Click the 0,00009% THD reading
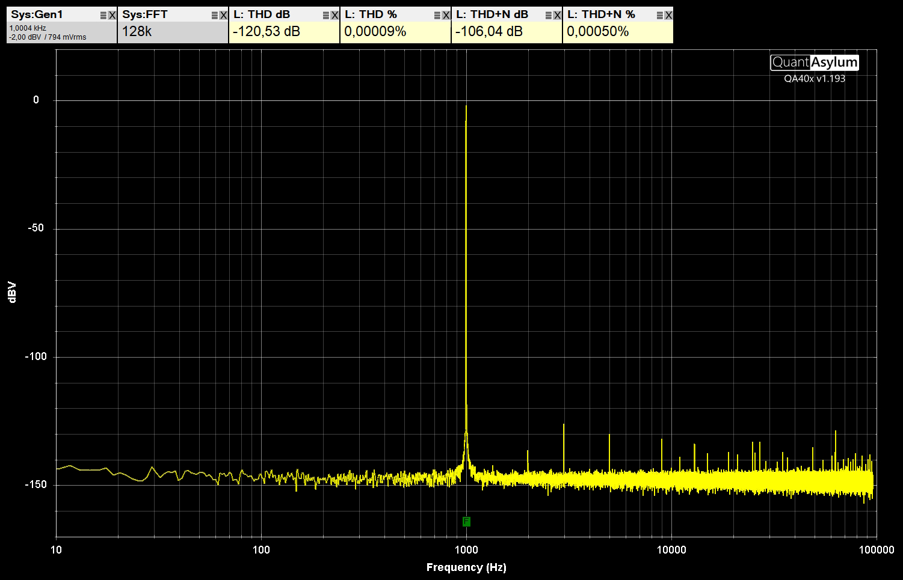 [375, 31]
